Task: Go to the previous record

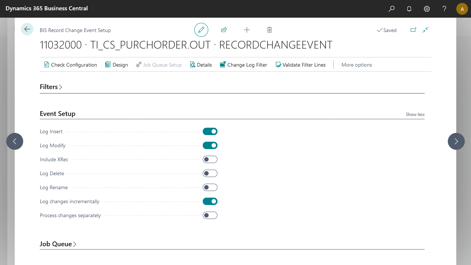Action: tap(15, 141)
